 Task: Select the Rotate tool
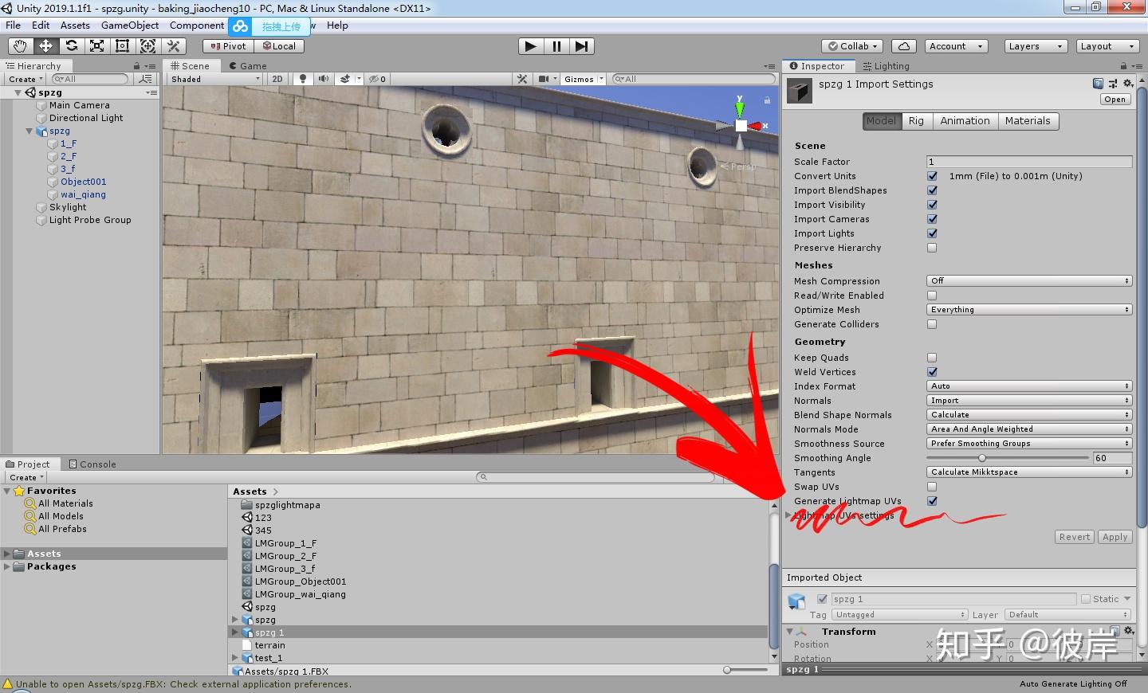click(71, 46)
